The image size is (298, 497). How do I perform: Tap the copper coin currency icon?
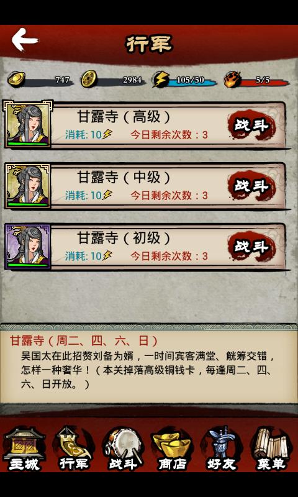[89, 80]
